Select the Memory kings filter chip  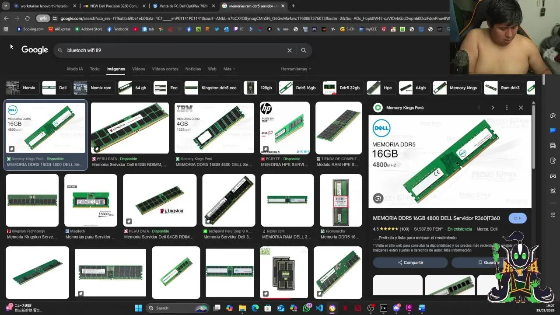tap(457, 87)
